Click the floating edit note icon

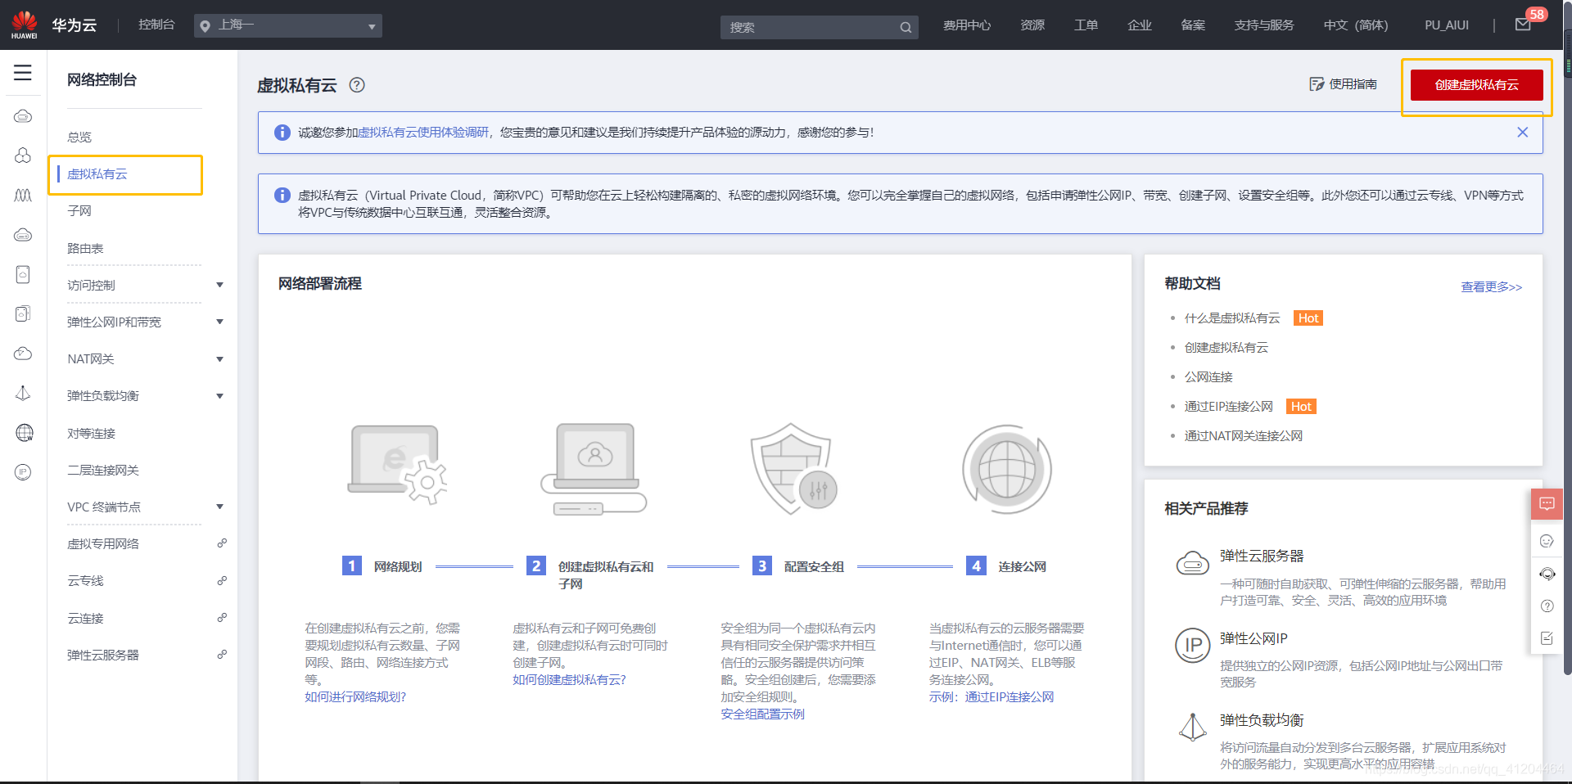pos(1547,638)
